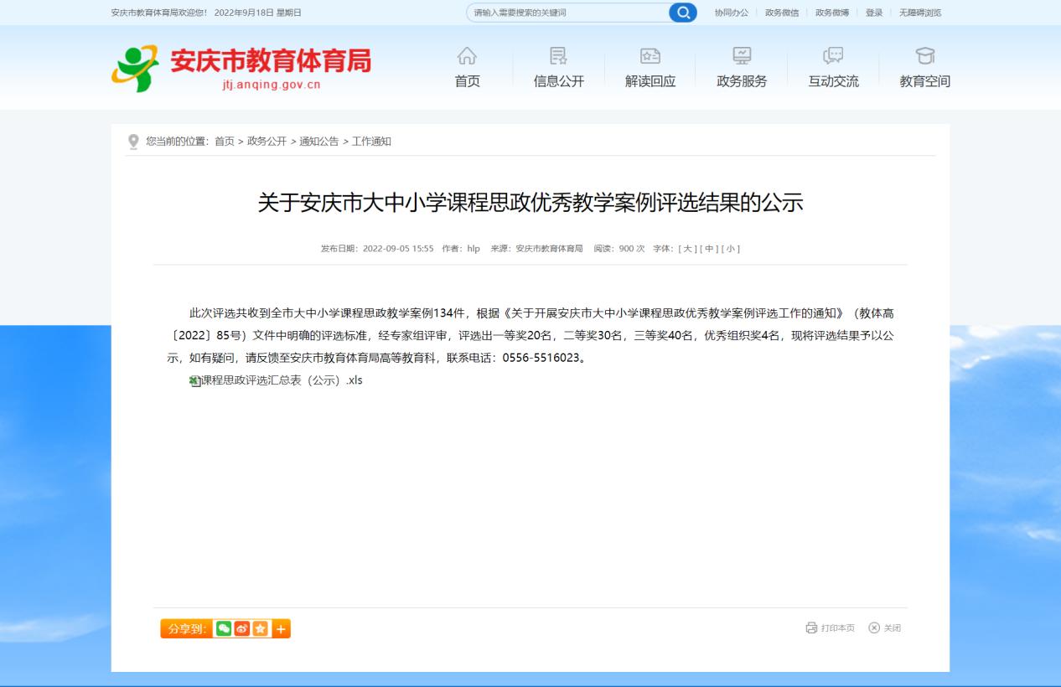Open the 政务服务 navigation item
The image size is (1061, 687).
pyautogui.click(x=743, y=81)
